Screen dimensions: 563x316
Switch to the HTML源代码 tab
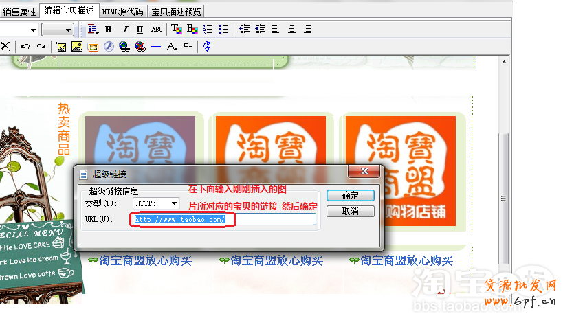(122, 12)
